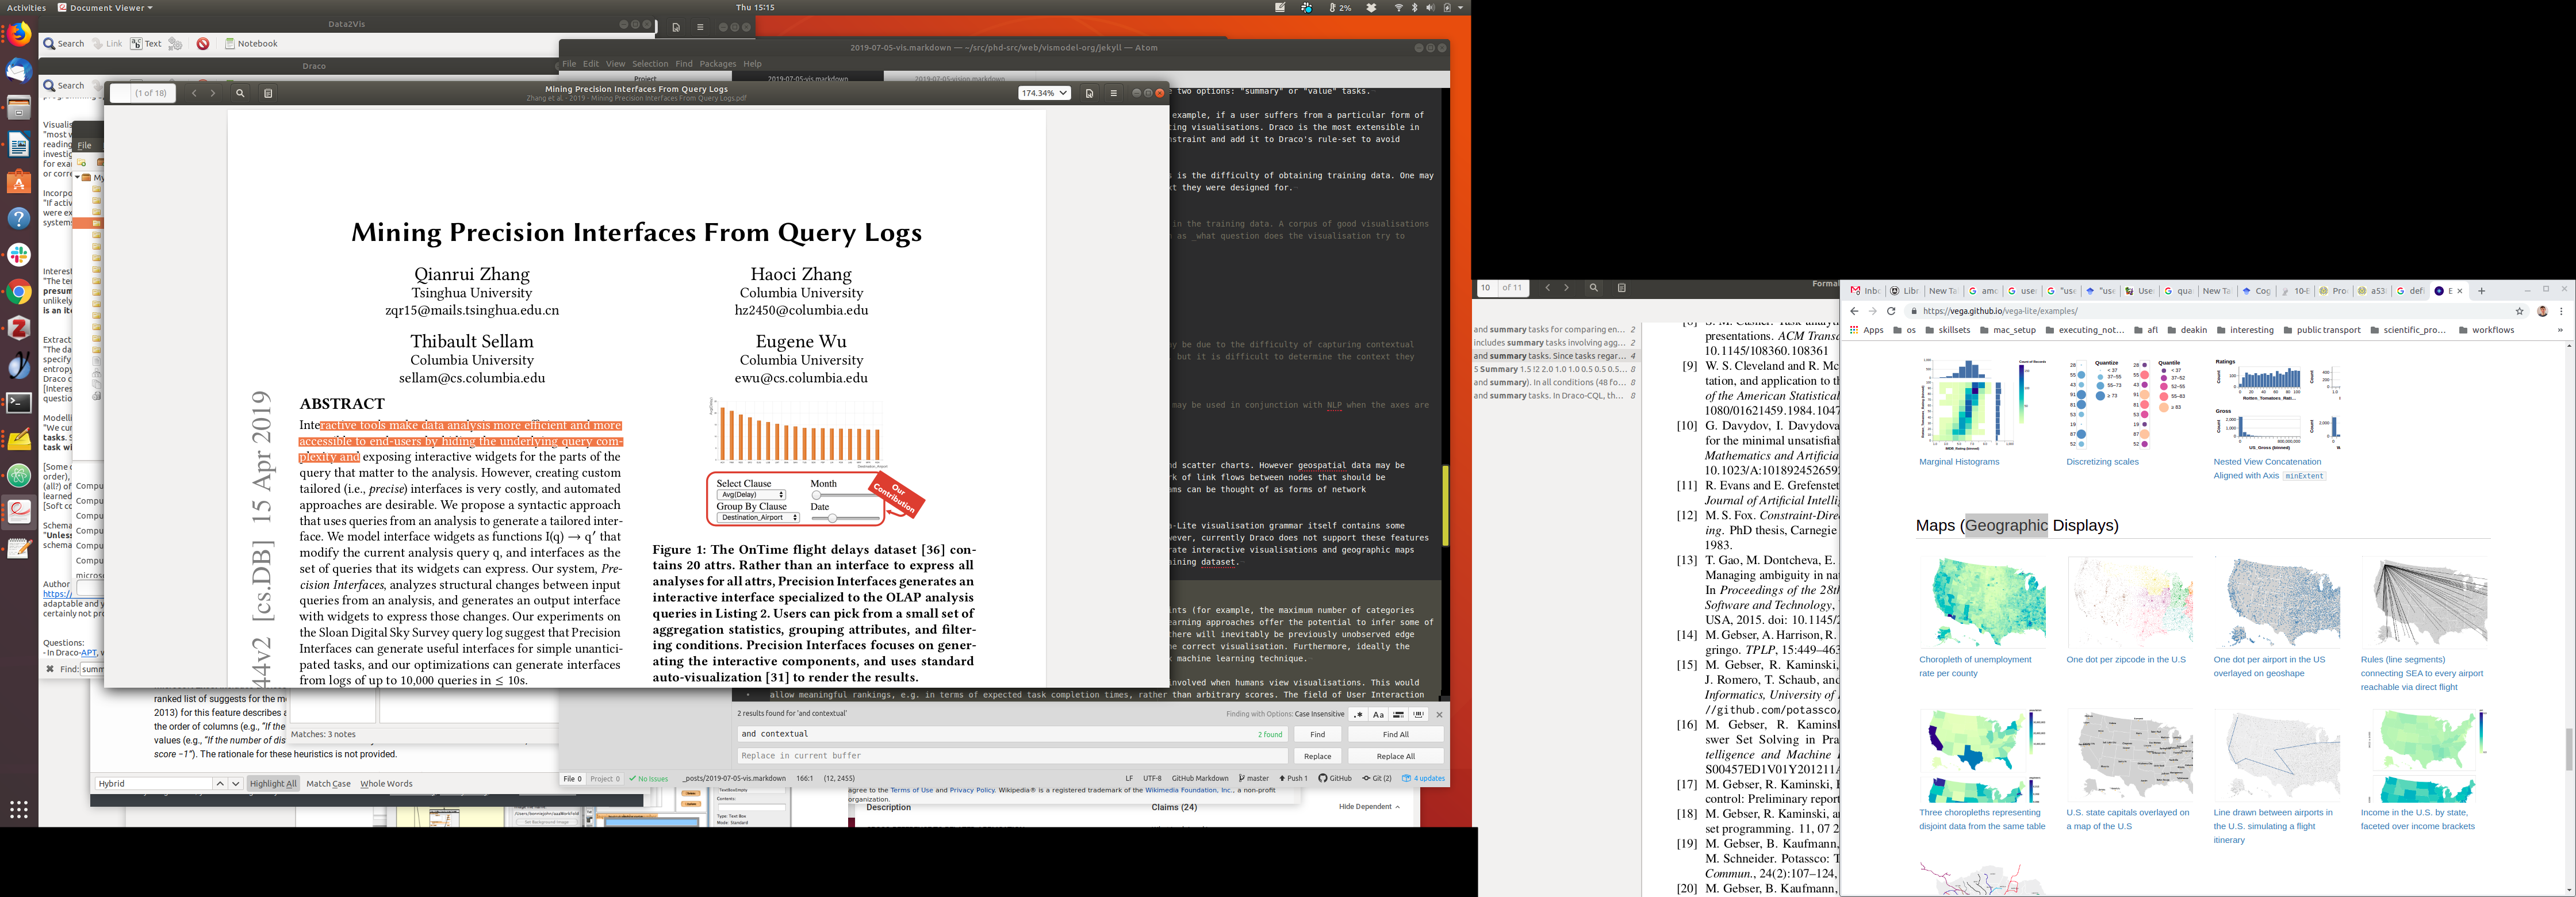Enable Whole Words in the Firefox find bar
This screenshot has width=2576, height=897.
(x=386, y=784)
